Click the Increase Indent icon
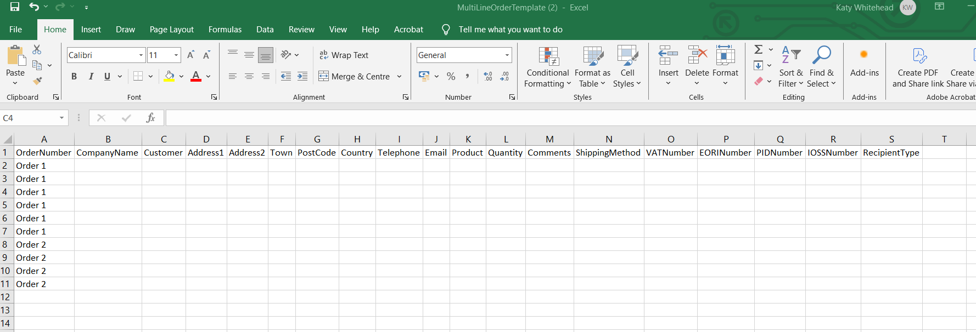976x332 pixels. tap(302, 77)
